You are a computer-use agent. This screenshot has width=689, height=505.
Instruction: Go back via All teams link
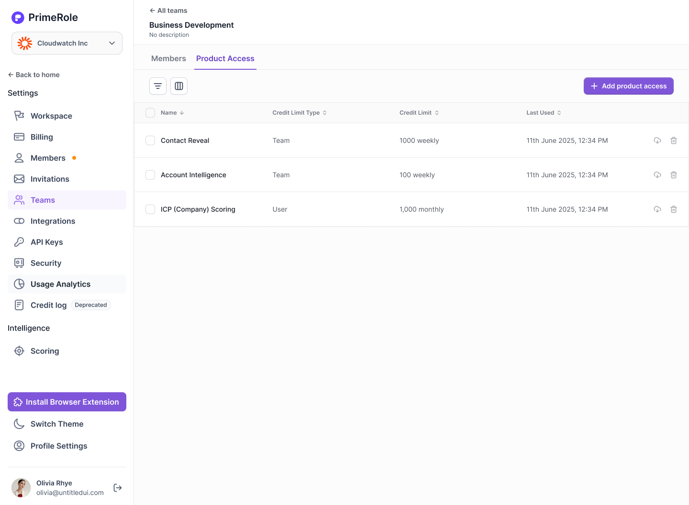168,11
